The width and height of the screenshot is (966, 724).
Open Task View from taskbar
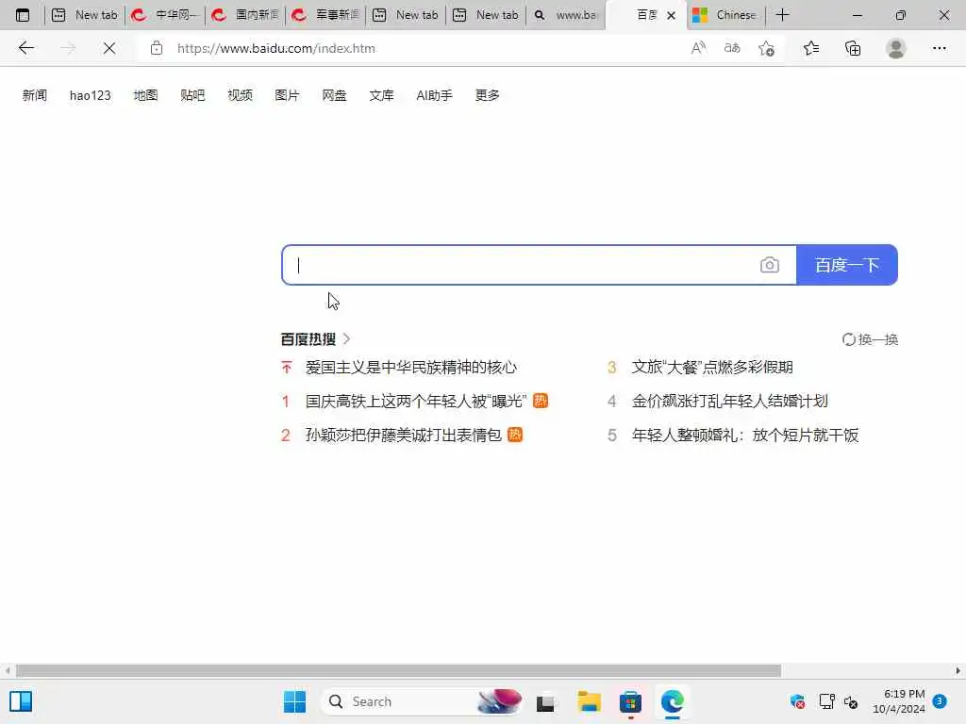(545, 702)
